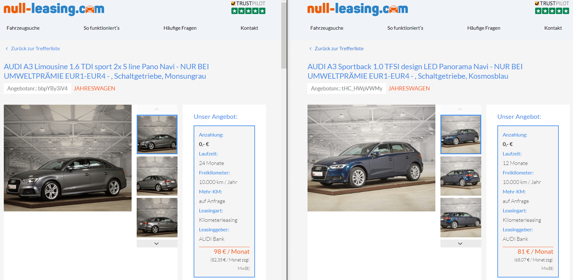Open Trustpilot rating badge in right window
The height and width of the screenshot is (280, 573).
pos(552,8)
